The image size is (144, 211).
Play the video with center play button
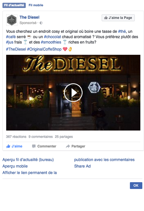73,93
